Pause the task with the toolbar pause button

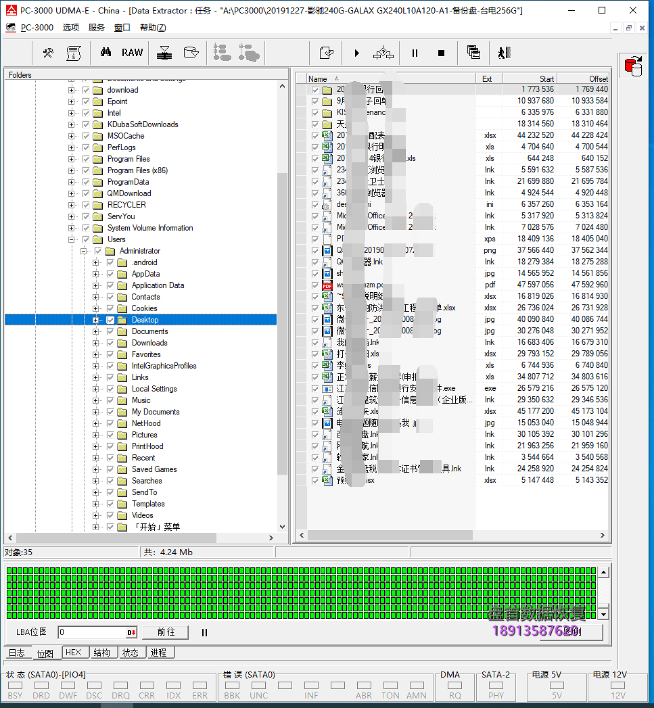point(415,53)
